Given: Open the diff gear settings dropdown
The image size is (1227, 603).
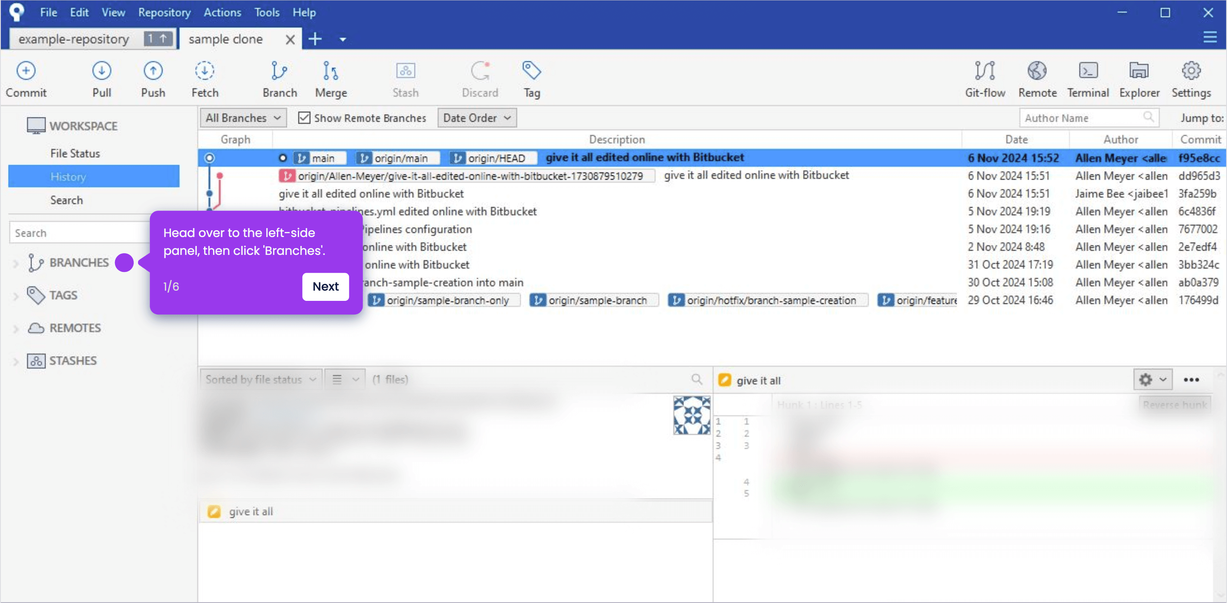Looking at the screenshot, I should (x=1152, y=379).
